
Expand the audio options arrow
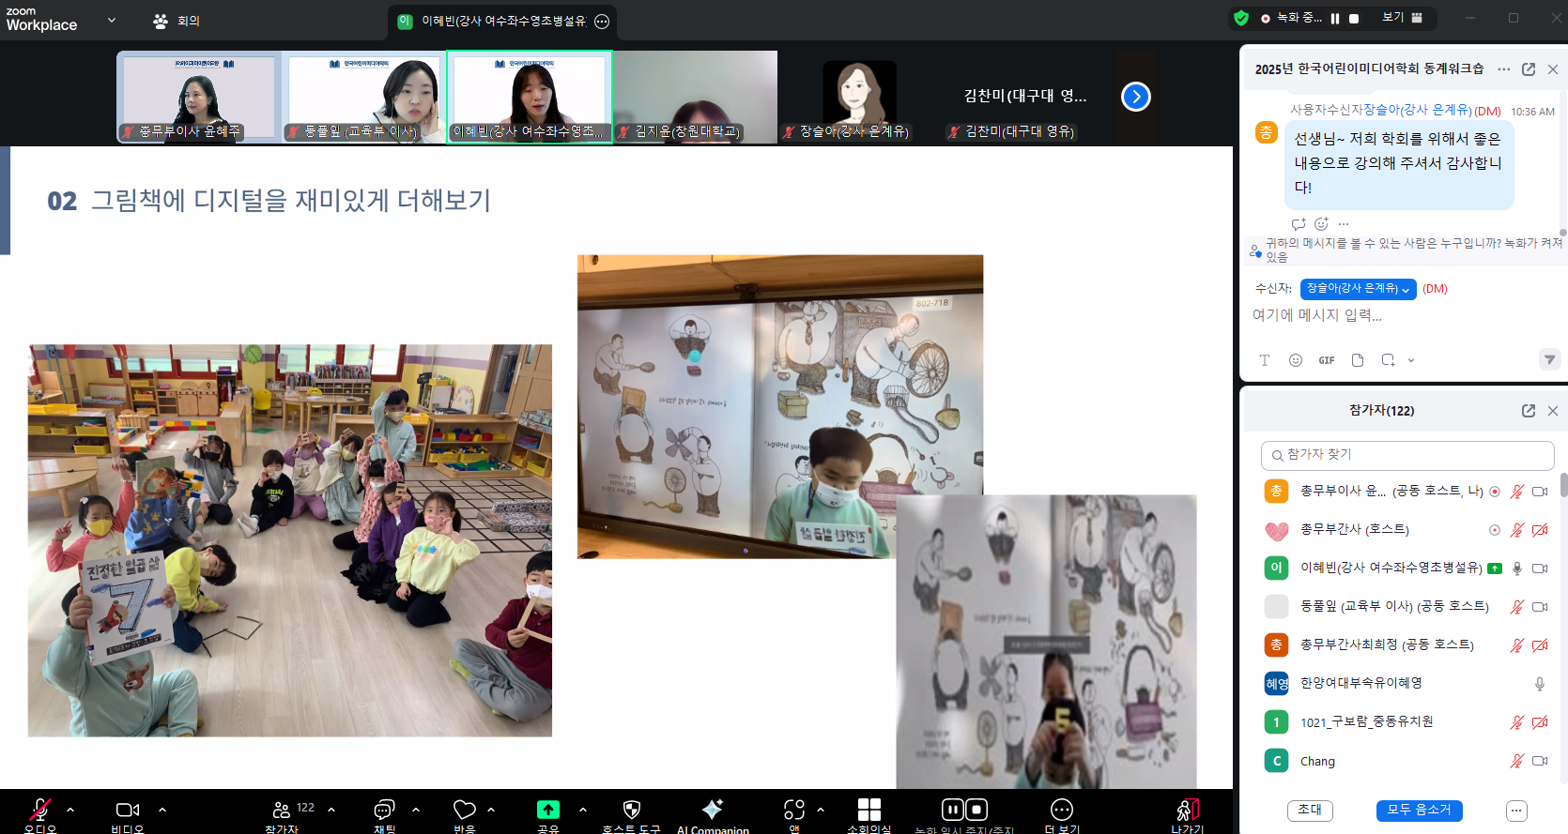pos(70,809)
